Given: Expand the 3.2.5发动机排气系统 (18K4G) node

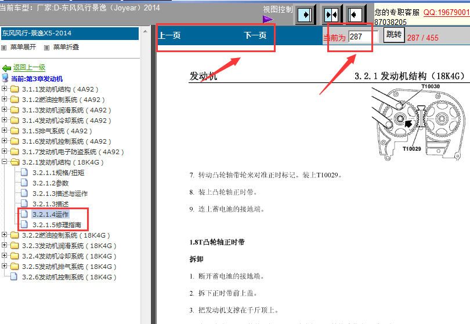Looking at the screenshot, I should coord(4,266).
